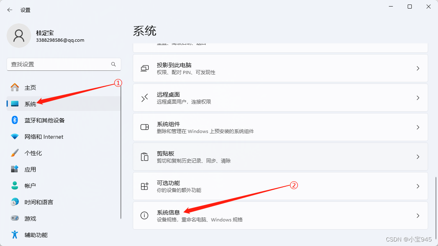Click the back arrow in Settings header
This screenshot has height=246, width=438.
(x=10, y=10)
